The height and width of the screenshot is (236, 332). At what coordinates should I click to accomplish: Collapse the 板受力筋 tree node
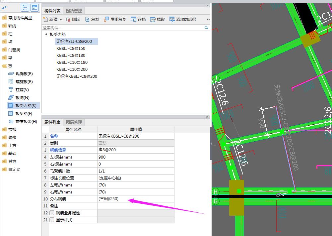[46, 35]
